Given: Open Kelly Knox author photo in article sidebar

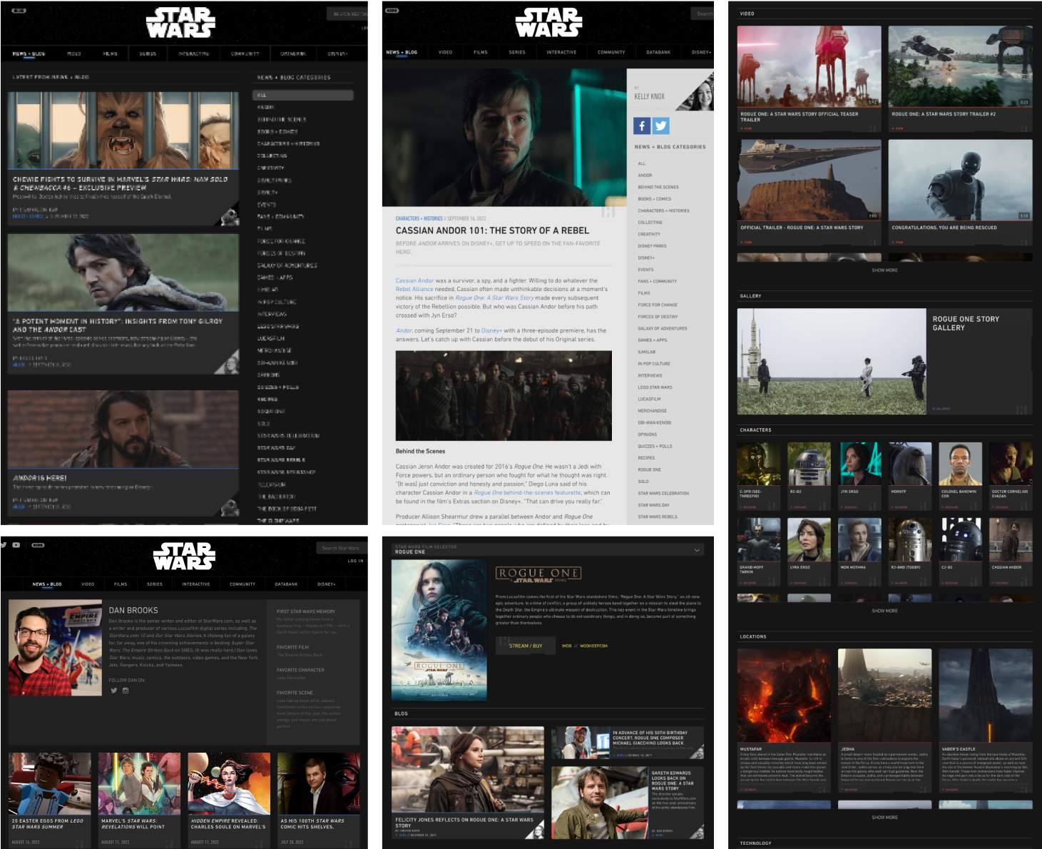Looking at the screenshot, I should (x=696, y=91).
